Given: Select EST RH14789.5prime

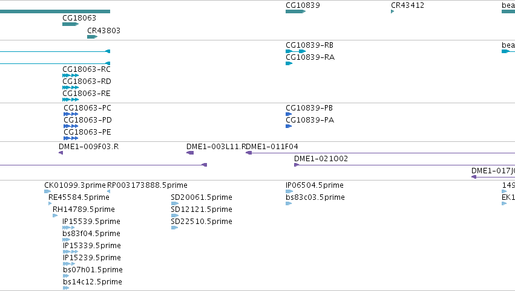Looking at the screenshot, I should coord(84,209).
